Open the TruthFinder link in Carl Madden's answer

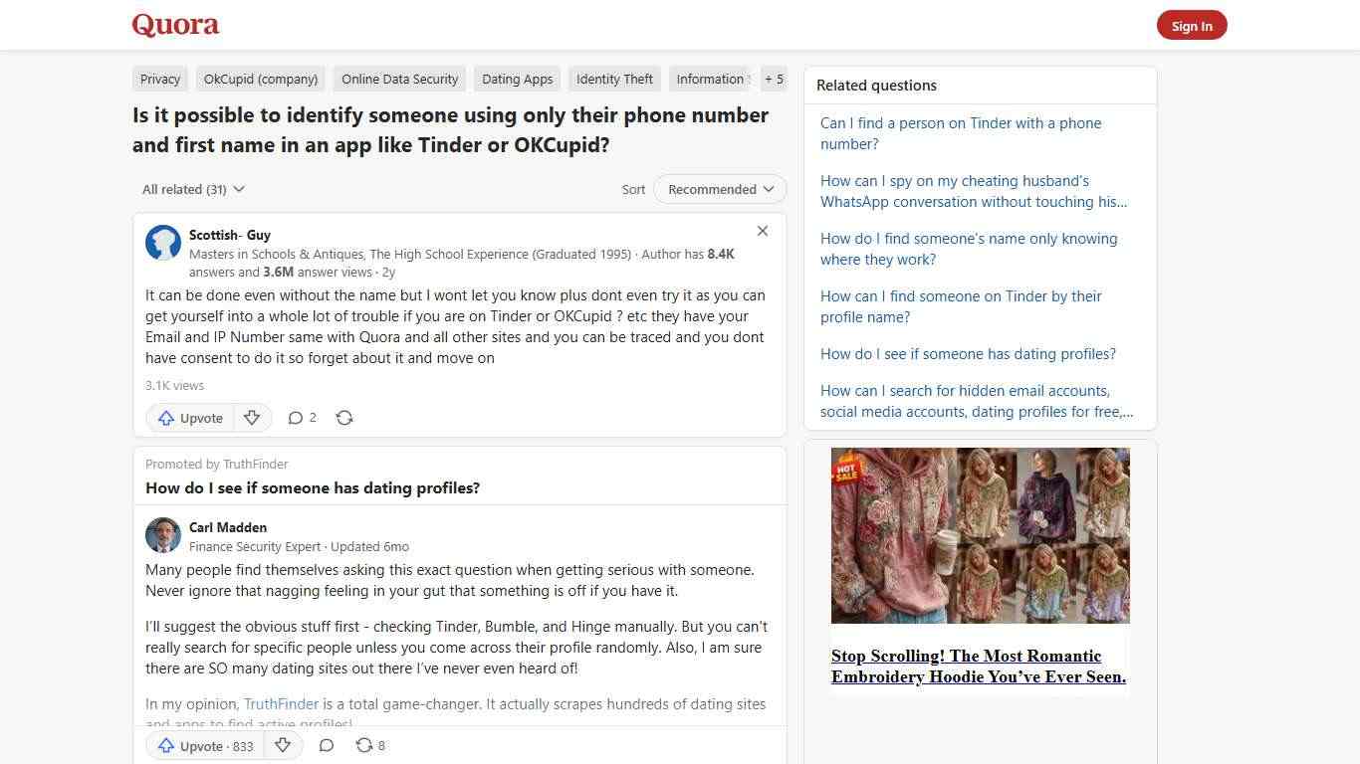pyautogui.click(x=281, y=703)
